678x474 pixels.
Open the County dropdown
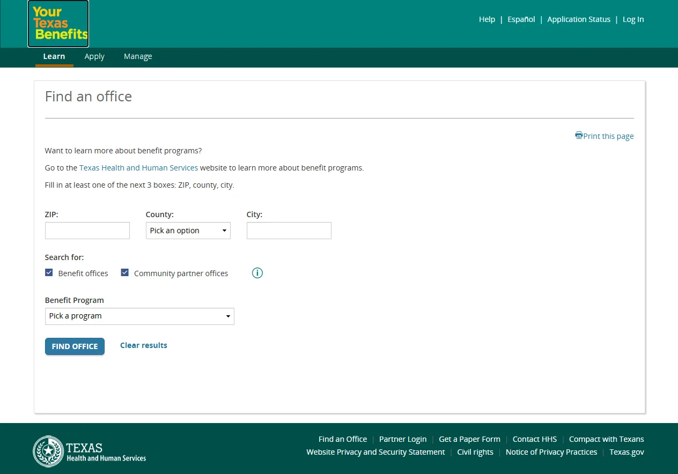[x=188, y=231]
